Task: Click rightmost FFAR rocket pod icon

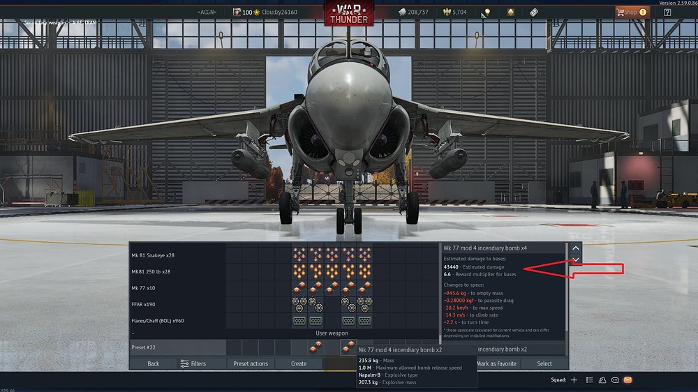Action: coord(364,304)
